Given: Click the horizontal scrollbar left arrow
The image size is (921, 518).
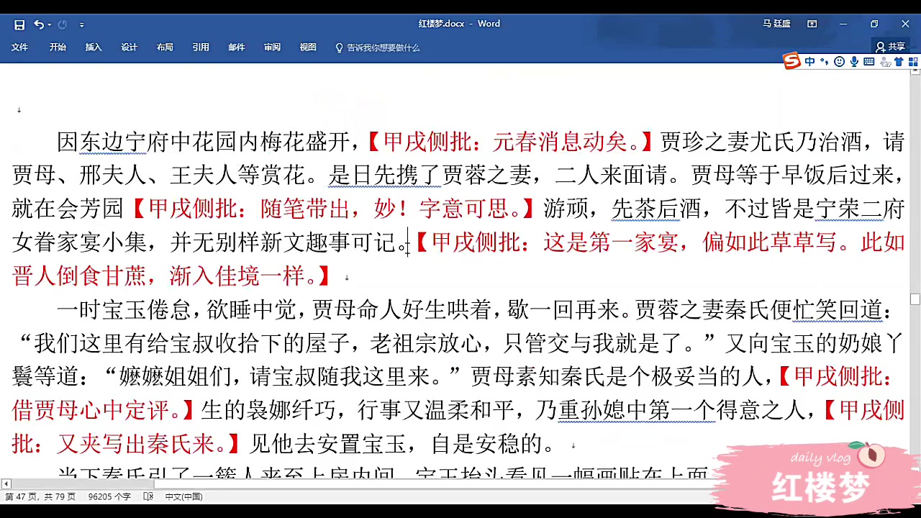Looking at the screenshot, I should click(6, 484).
